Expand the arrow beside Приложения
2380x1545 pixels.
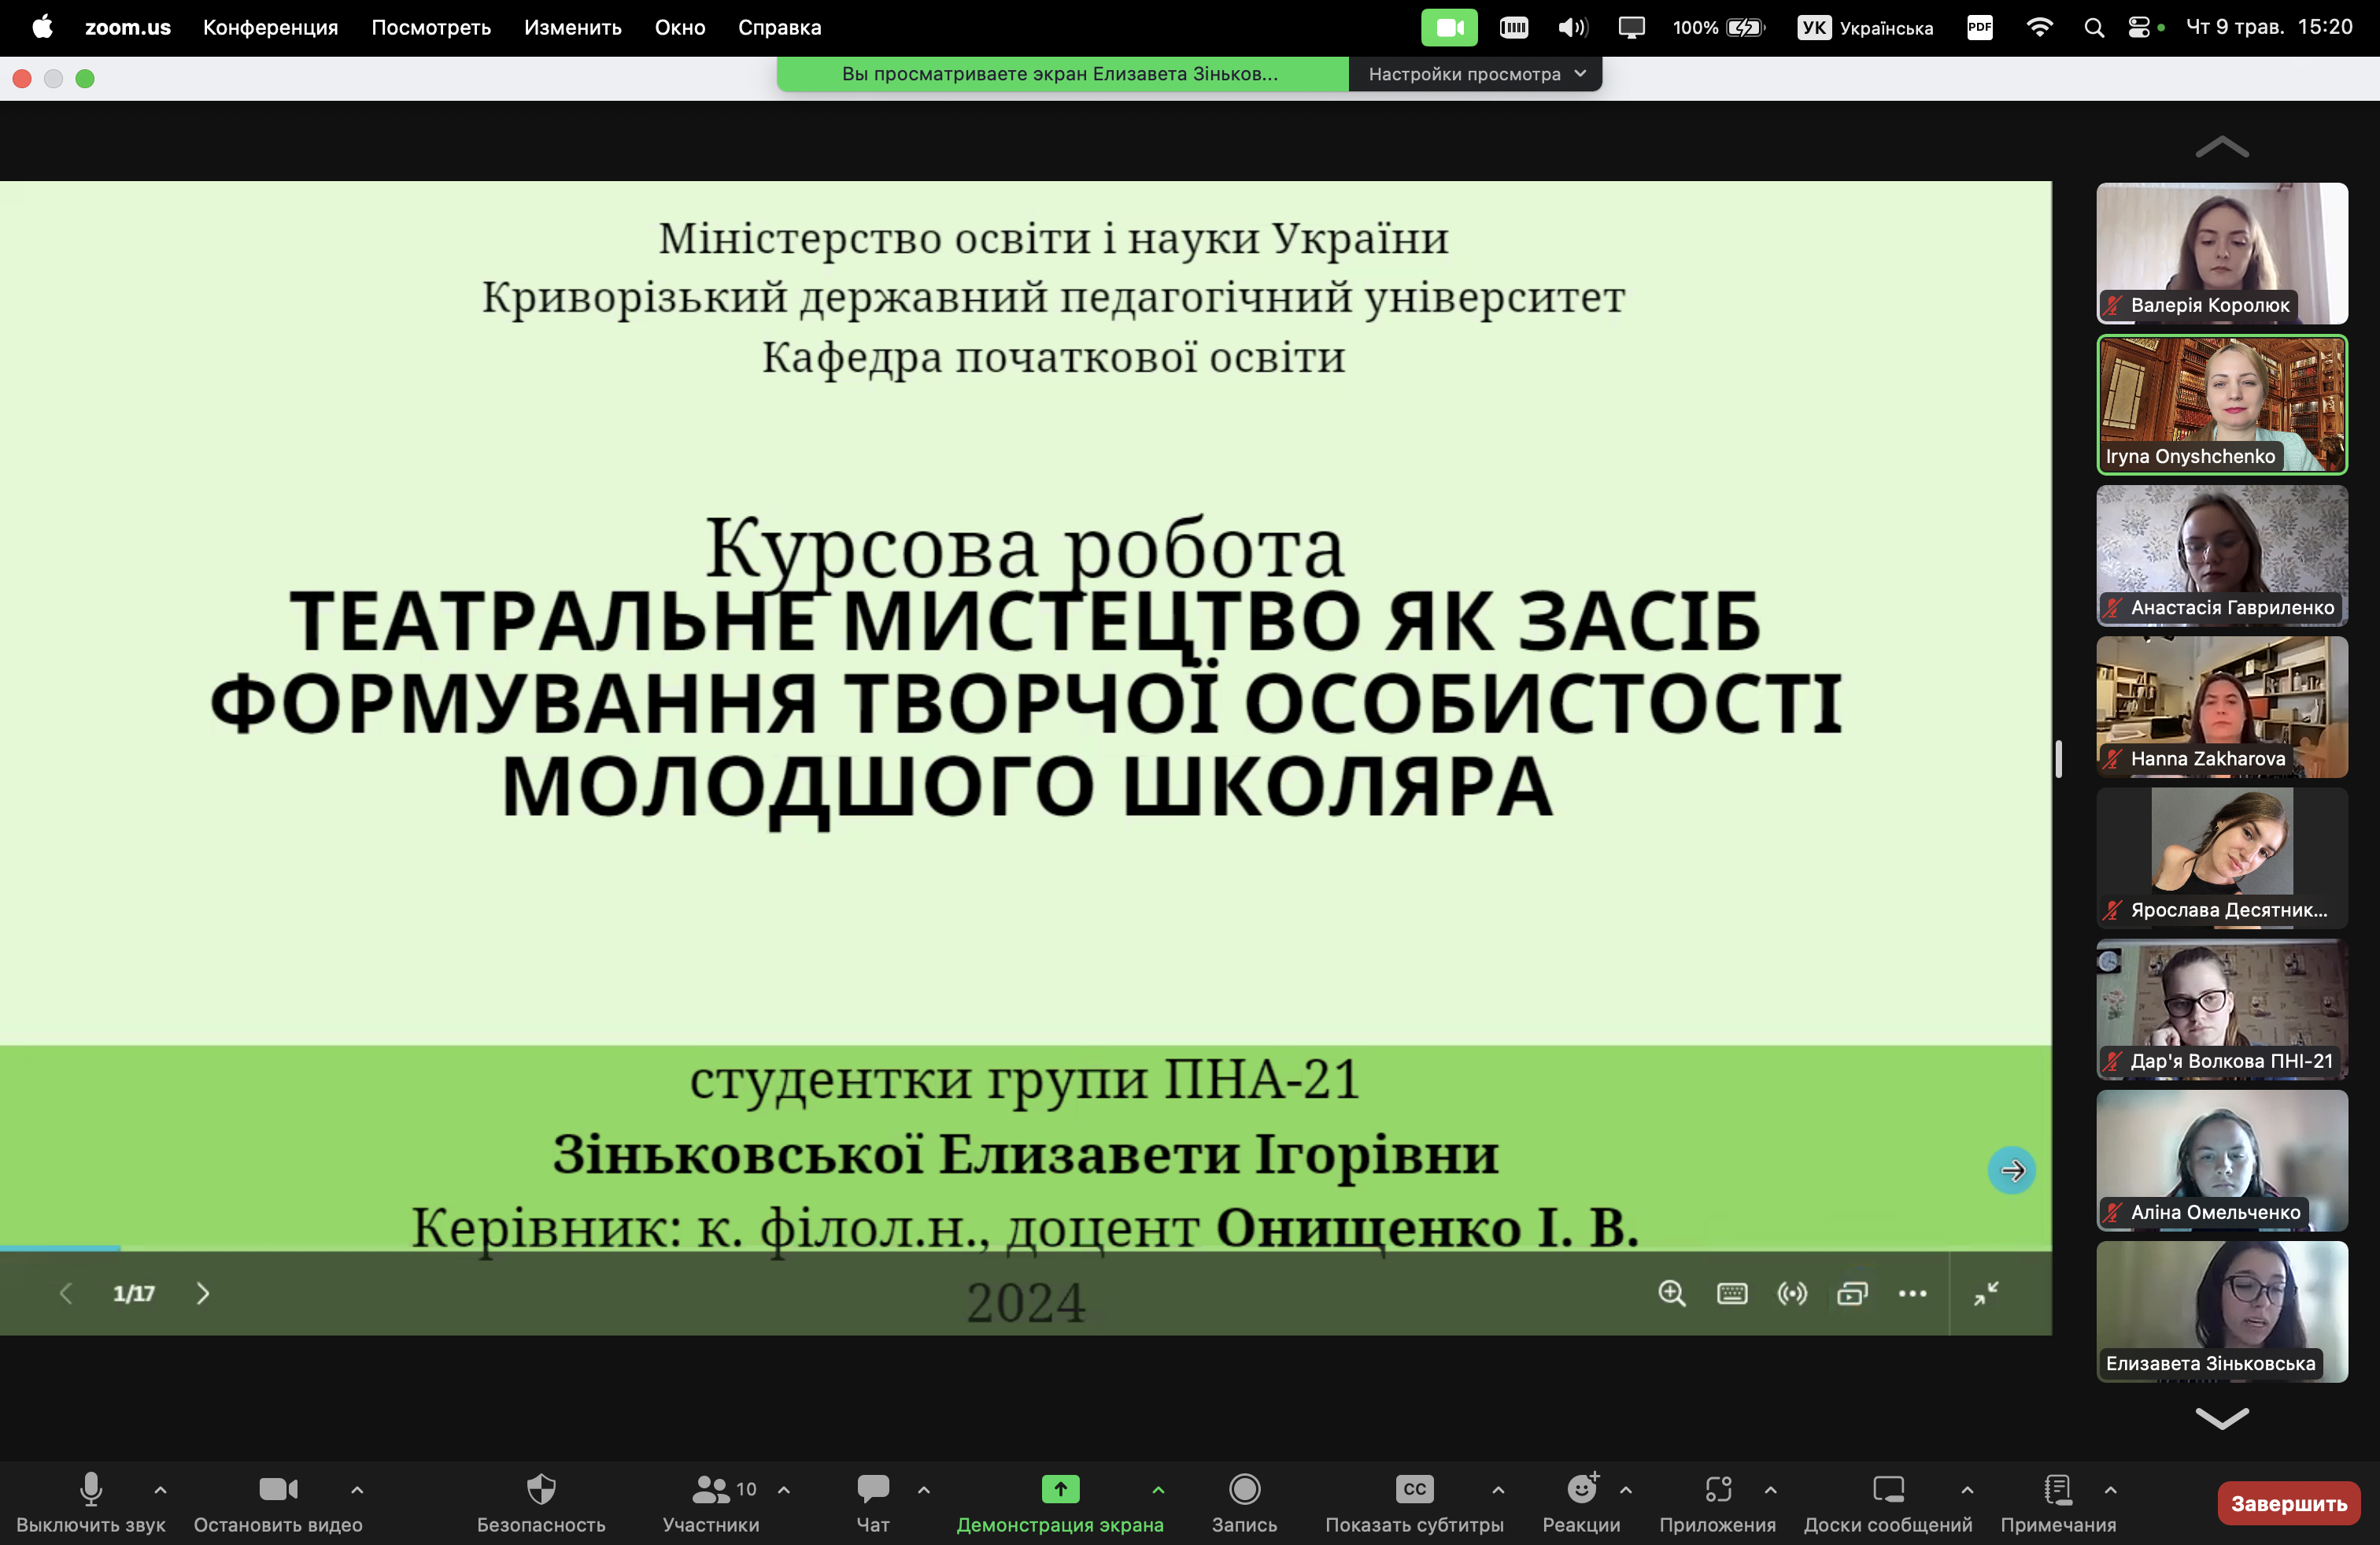point(1771,1490)
